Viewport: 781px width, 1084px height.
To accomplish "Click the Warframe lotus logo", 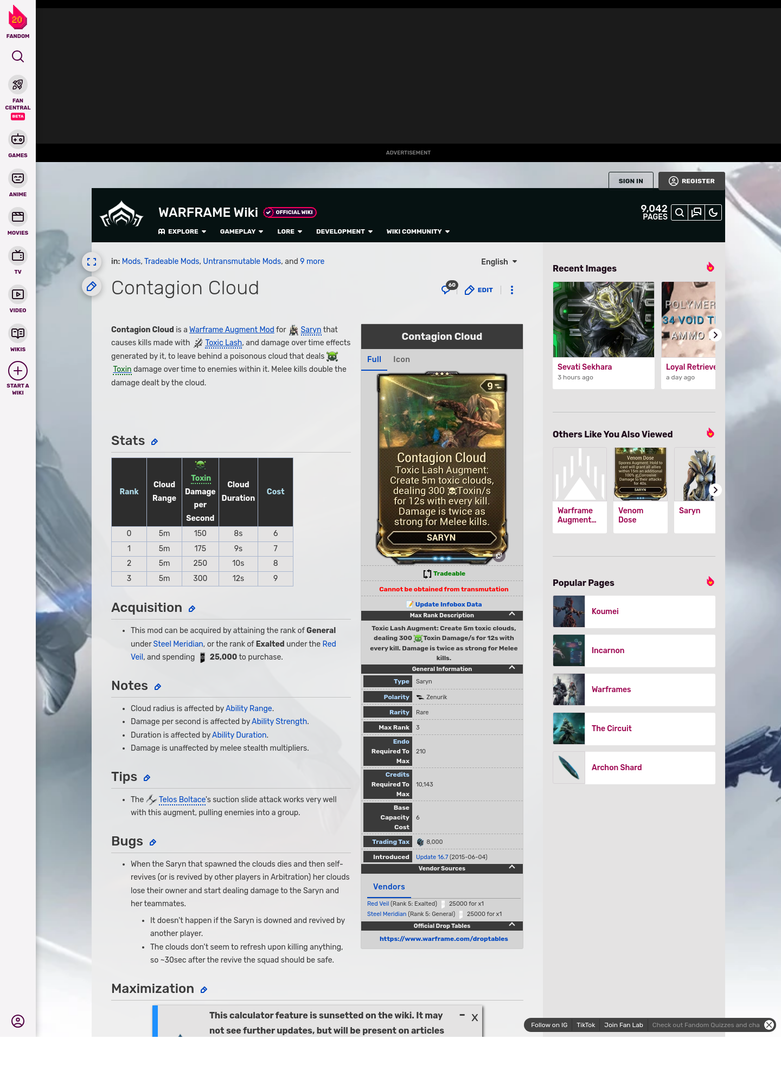I will [x=121, y=215].
